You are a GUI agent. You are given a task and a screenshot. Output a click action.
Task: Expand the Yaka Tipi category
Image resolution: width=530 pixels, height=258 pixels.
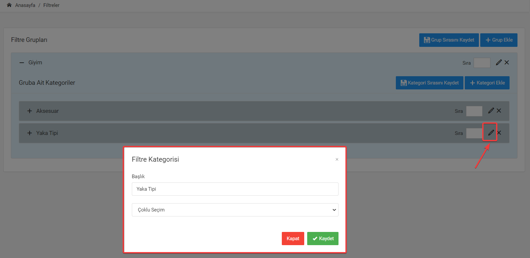(30, 133)
